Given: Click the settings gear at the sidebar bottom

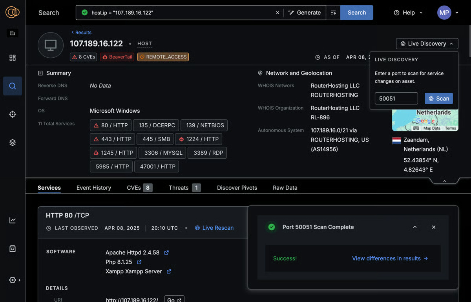Looking at the screenshot, I should pos(11,280).
